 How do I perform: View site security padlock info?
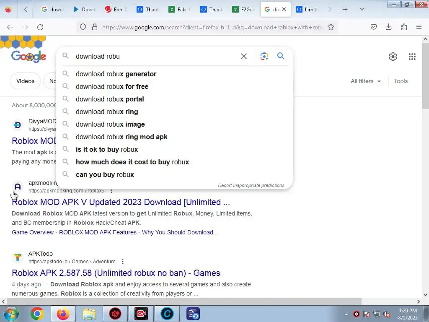tap(95, 27)
